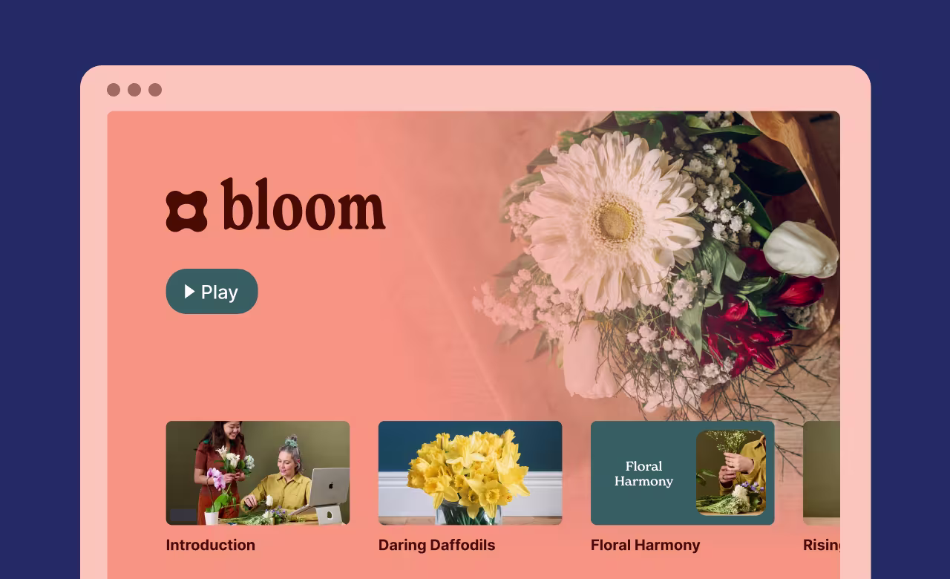Click the triangle play icon inside Play
This screenshot has height=579, width=950.
tap(190, 291)
